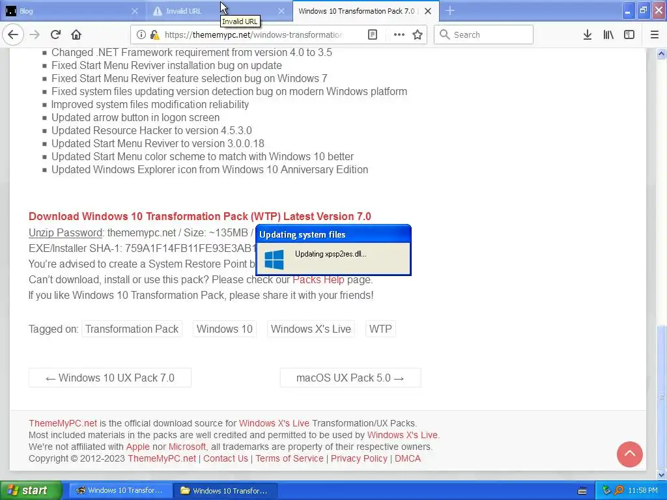Click the insecure padlock warning icon
The image size is (667, 500).
(x=155, y=35)
